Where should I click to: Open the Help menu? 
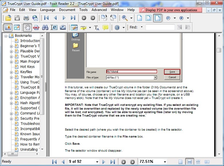[131, 10]
